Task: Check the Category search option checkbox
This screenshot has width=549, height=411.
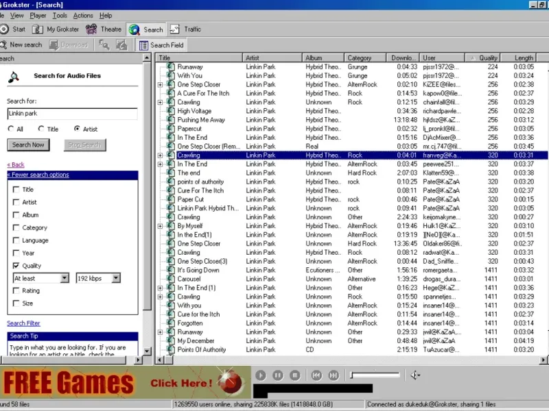Action: pos(16,227)
